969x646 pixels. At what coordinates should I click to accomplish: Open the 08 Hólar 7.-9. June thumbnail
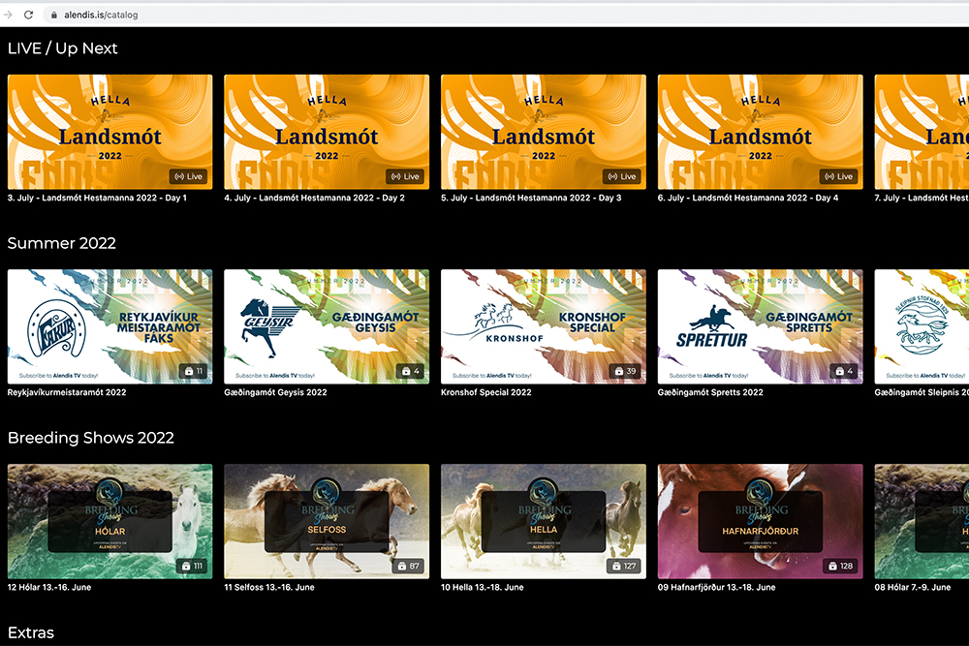(x=922, y=521)
